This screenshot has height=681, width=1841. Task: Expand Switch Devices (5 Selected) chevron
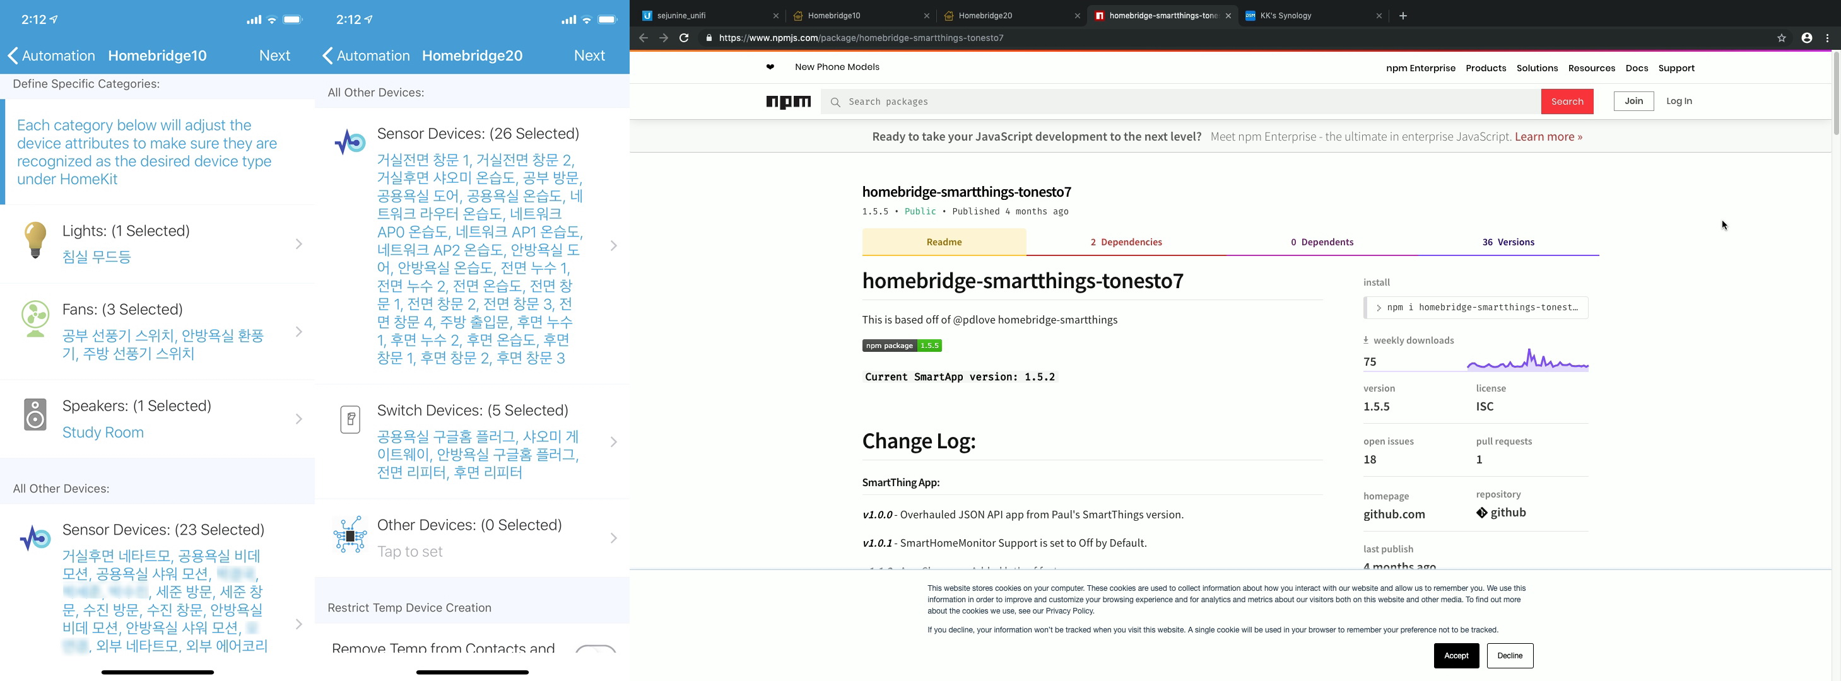point(613,441)
